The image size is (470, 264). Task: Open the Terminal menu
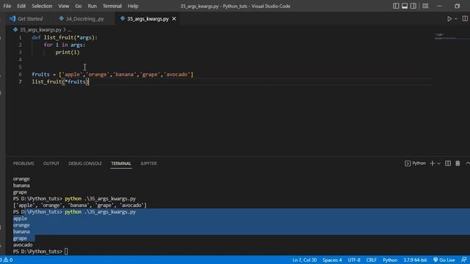(x=112, y=6)
